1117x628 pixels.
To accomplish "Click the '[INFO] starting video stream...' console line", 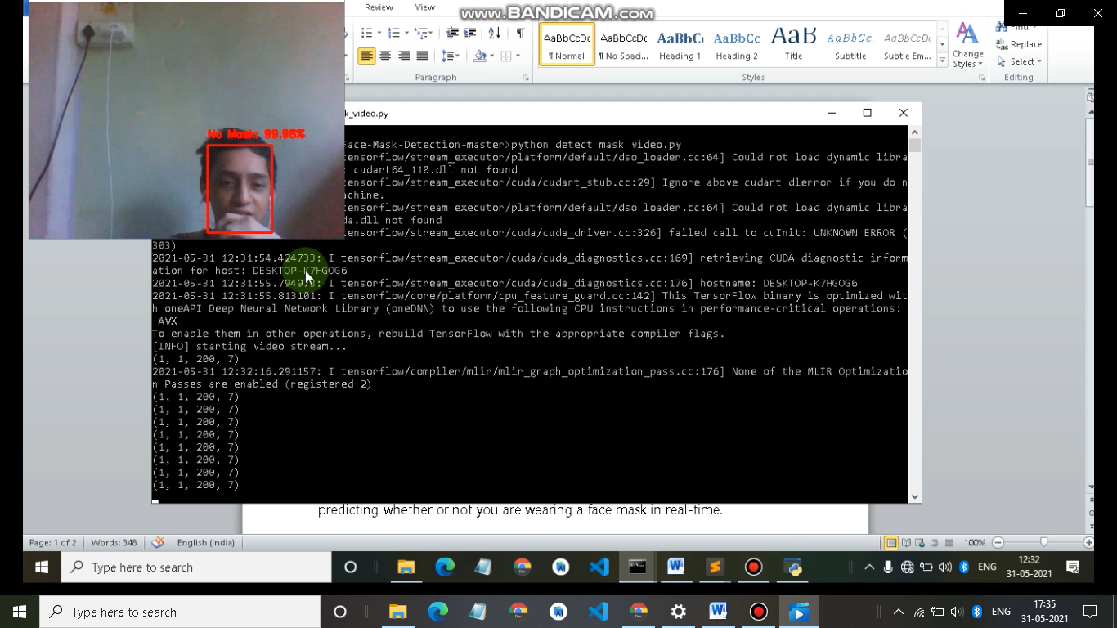I will (249, 346).
